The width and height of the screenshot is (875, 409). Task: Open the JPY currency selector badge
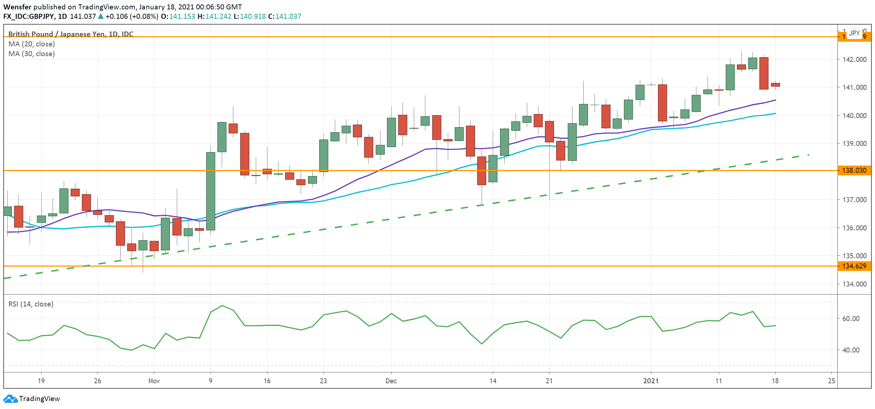(854, 33)
